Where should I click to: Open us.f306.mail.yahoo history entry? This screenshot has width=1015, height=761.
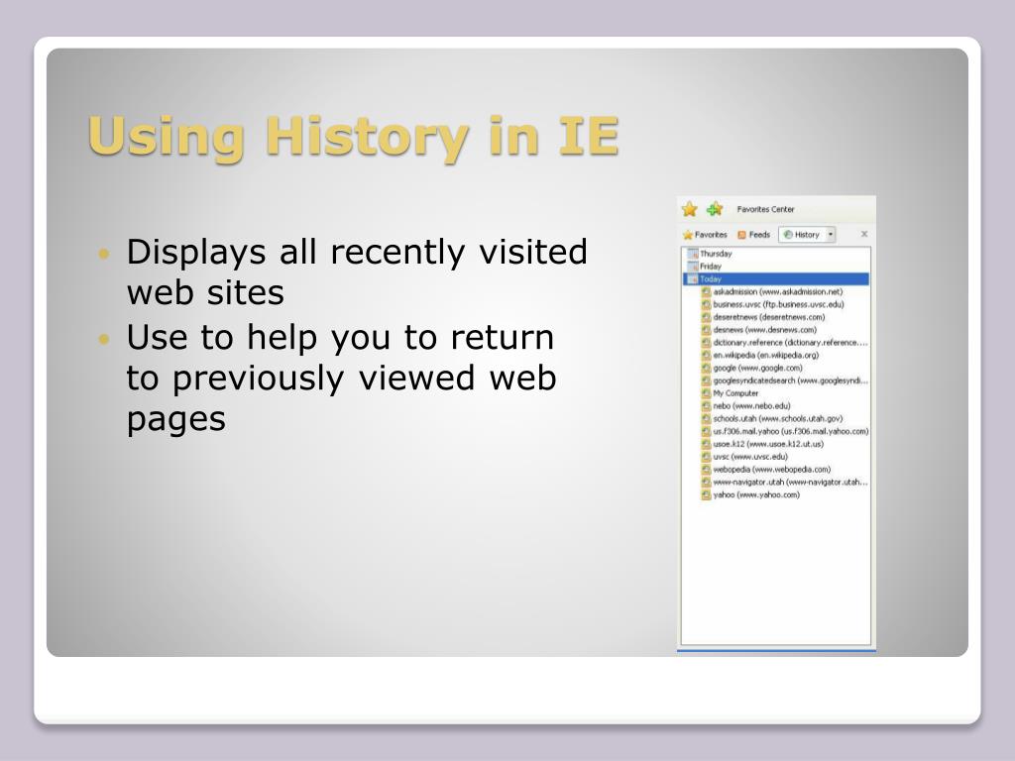click(785, 431)
